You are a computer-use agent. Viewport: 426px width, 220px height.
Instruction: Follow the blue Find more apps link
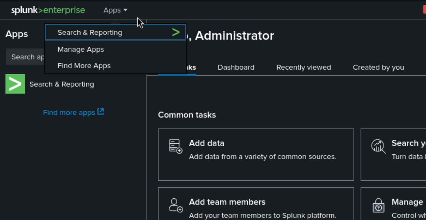tap(69, 112)
